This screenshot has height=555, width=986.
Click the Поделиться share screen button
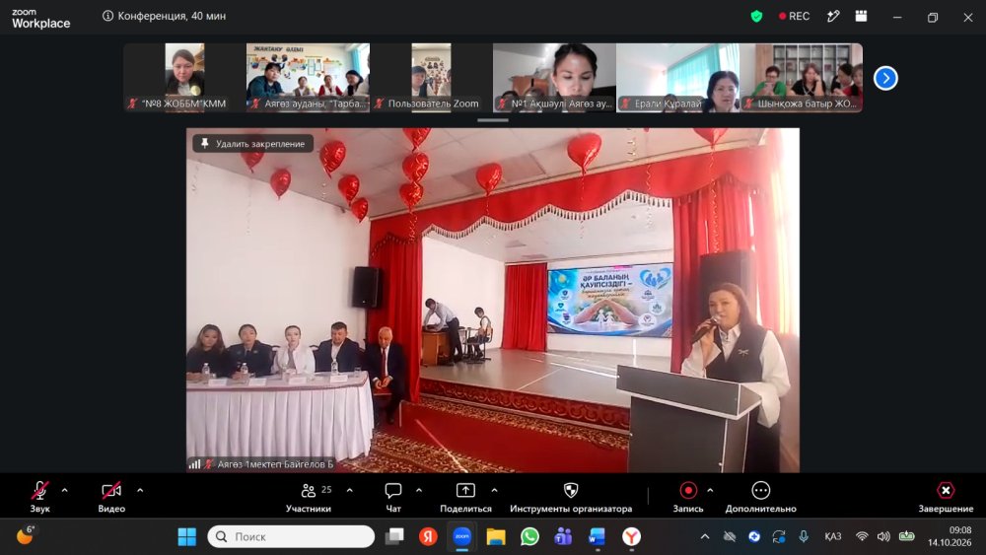tap(465, 497)
